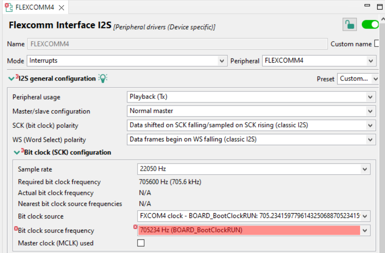Image resolution: width=385 pixels, height=253 pixels.
Task: Select the FLEXCOMM4 editor tab
Action: click(x=33, y=7)
